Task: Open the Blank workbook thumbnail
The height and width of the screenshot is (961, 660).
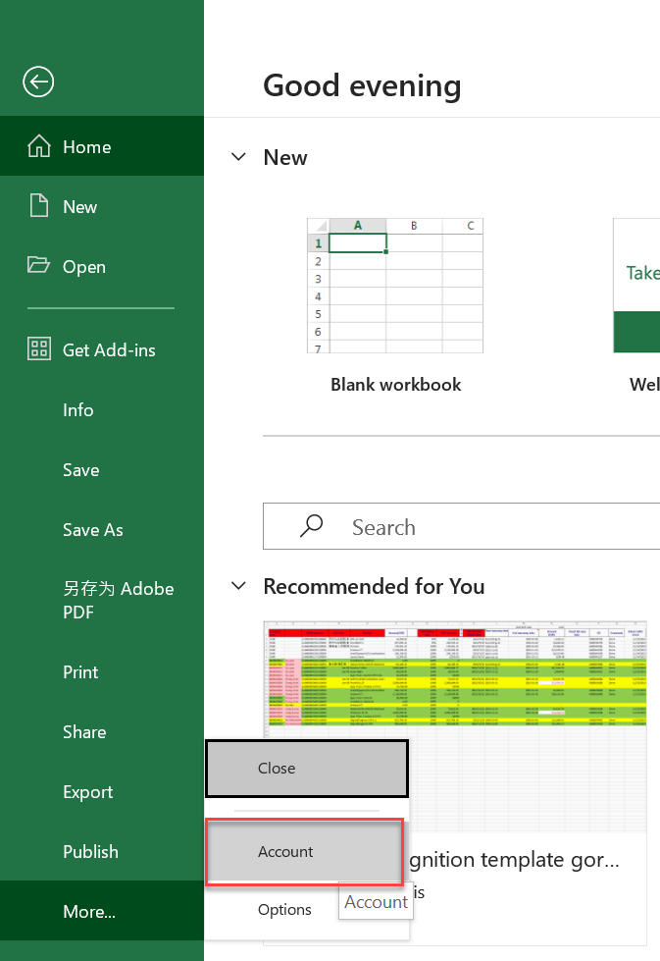Action: 395,286
